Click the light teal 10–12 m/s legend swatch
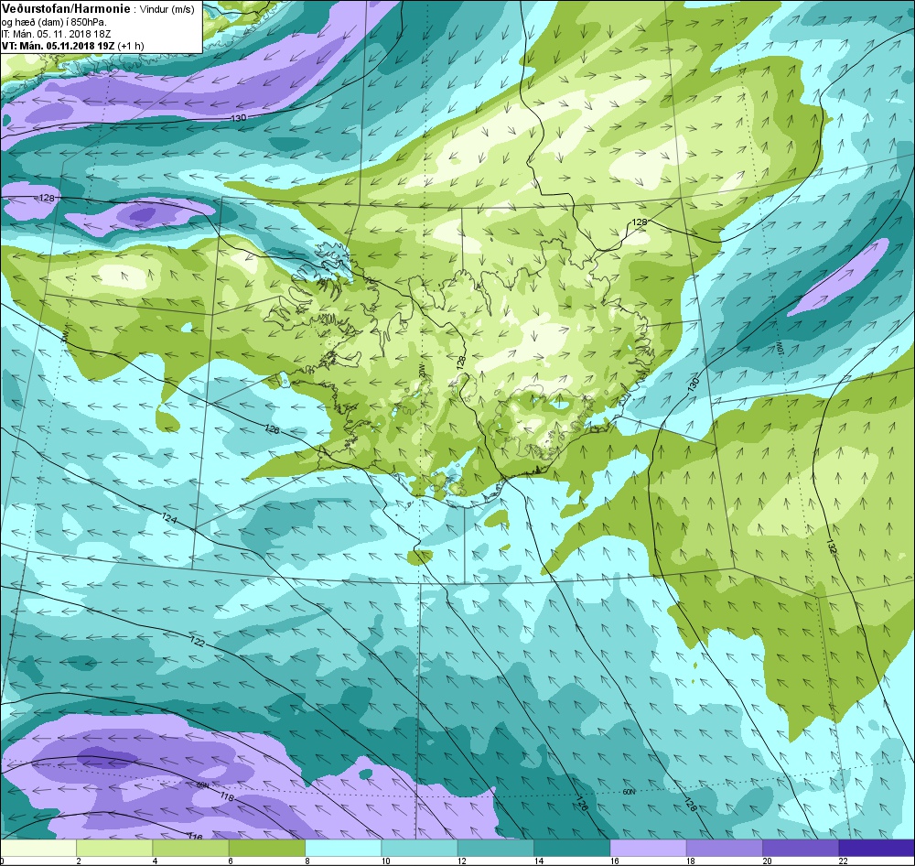 419,848
